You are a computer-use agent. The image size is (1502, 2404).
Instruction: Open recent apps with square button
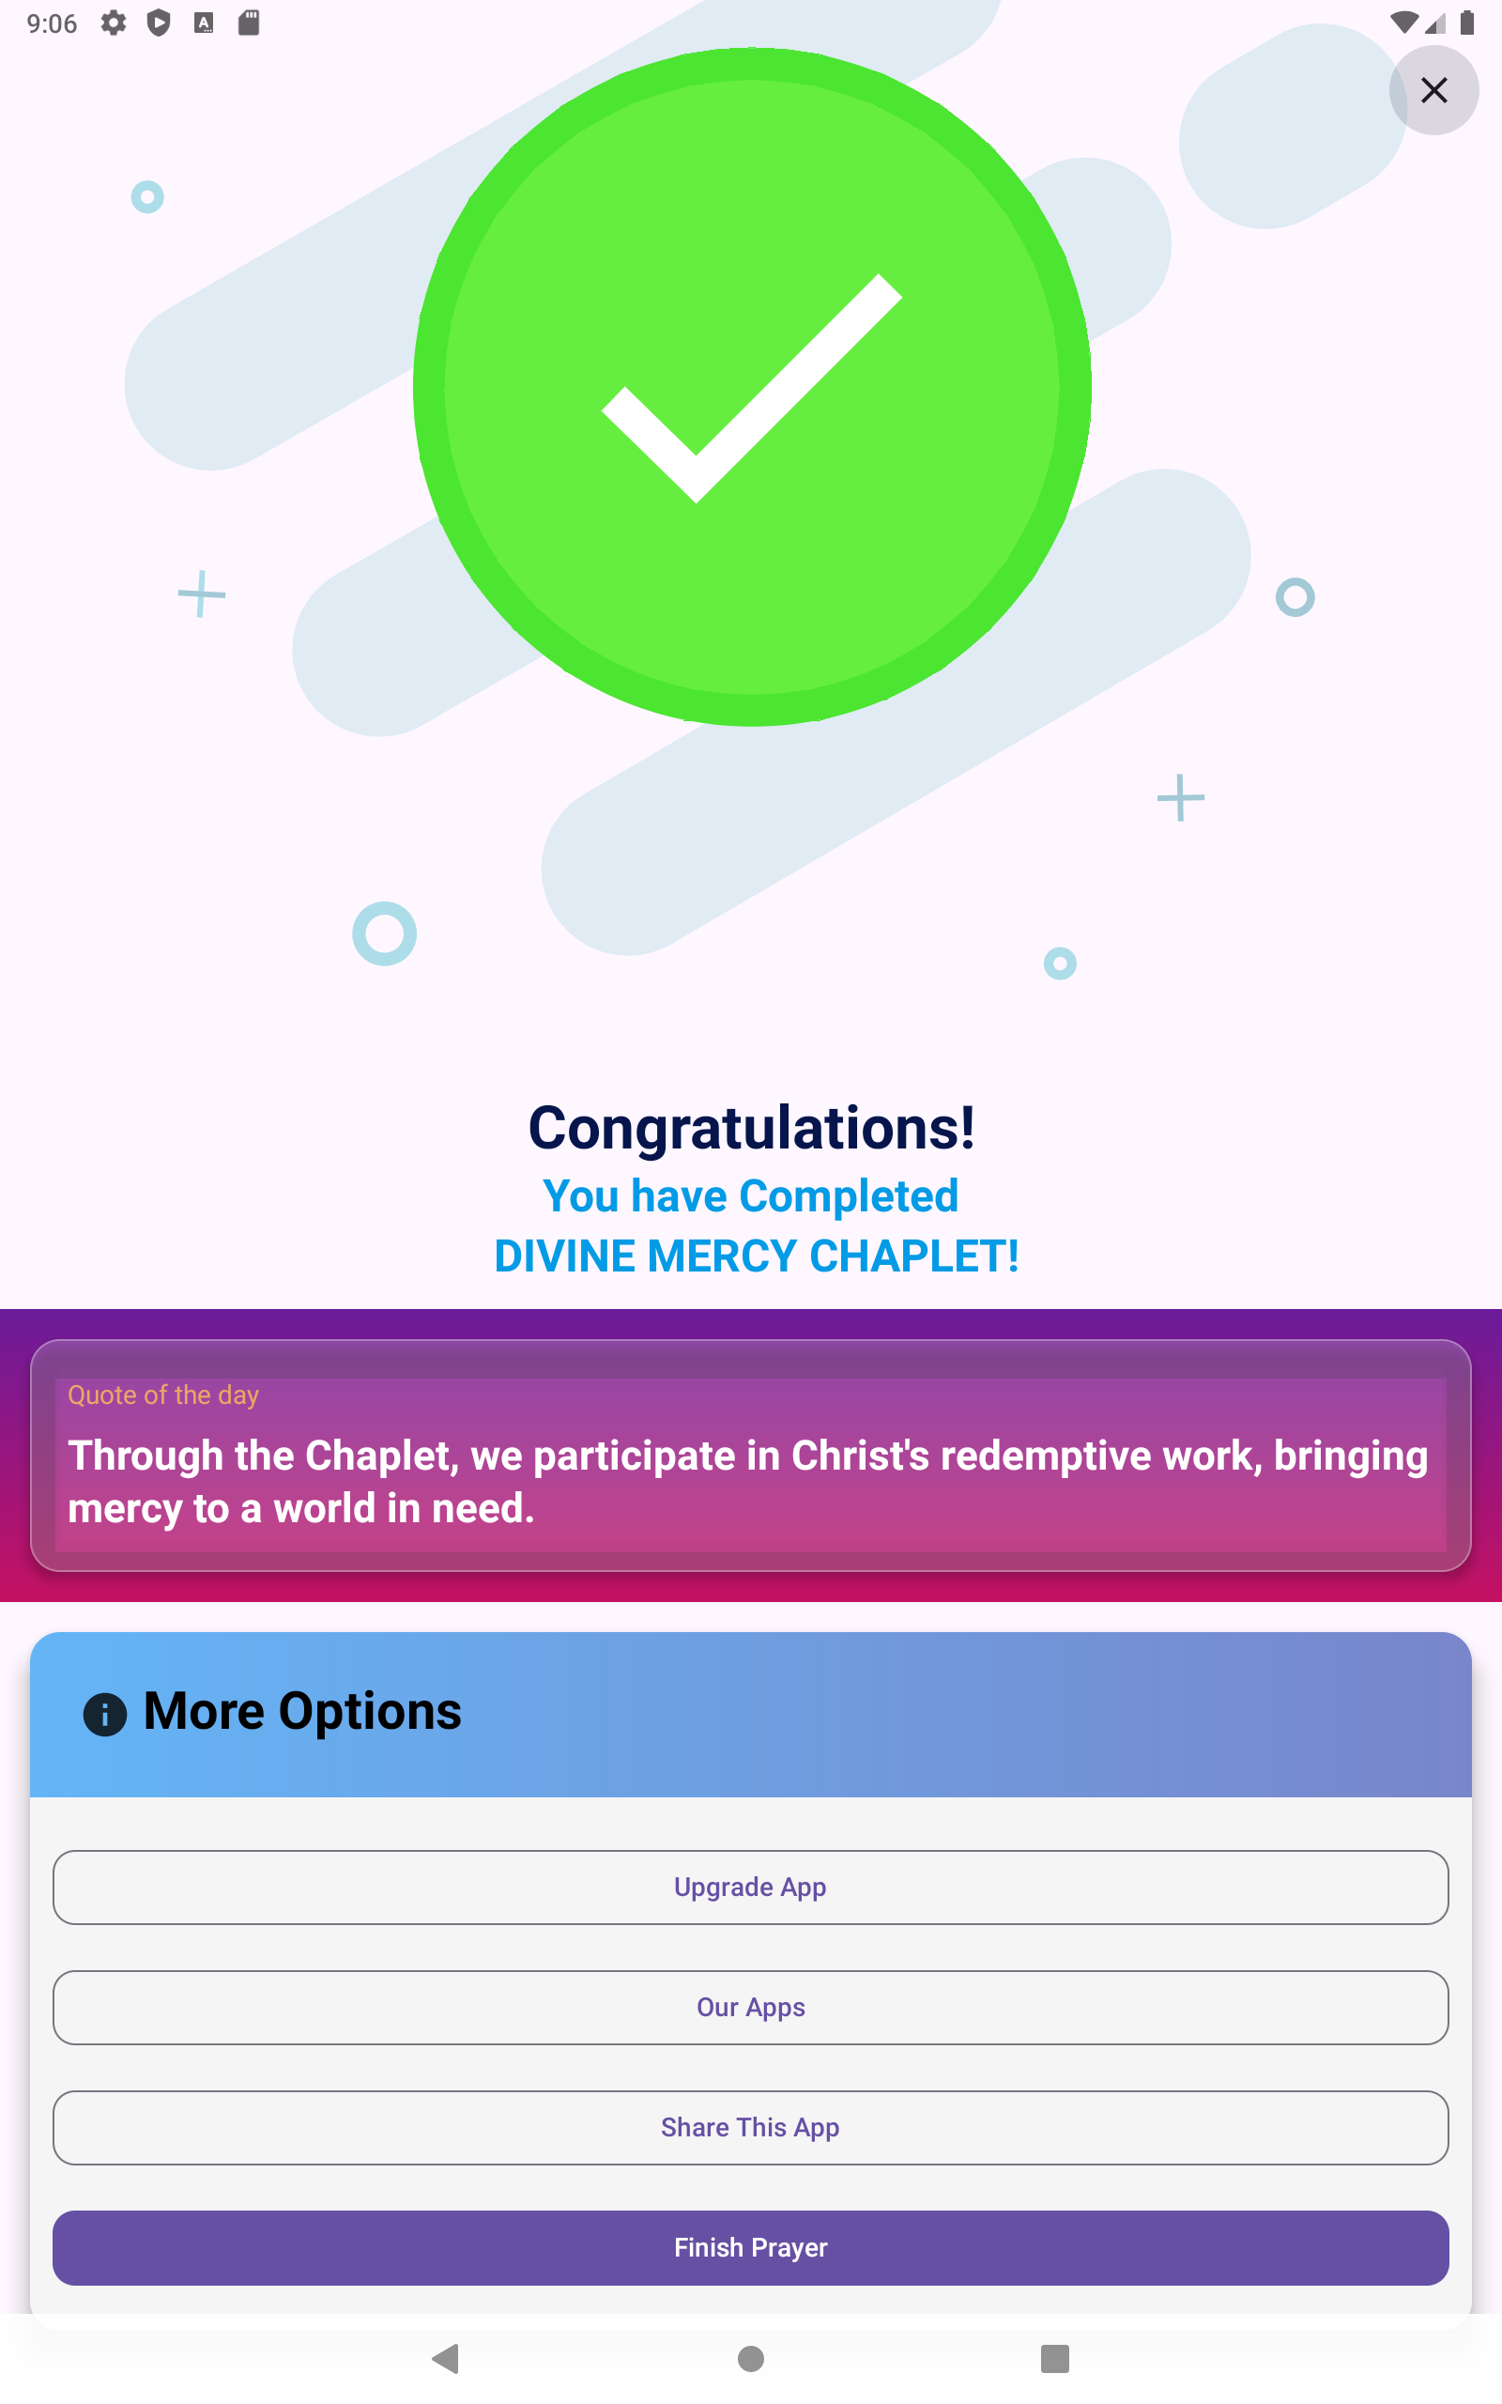tap(1054, 2357)
